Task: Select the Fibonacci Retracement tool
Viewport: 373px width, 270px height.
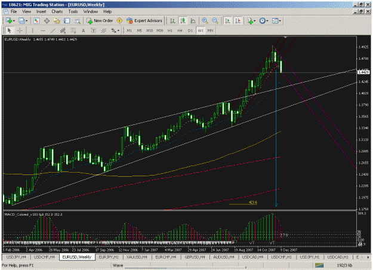Action: point(73,30)
